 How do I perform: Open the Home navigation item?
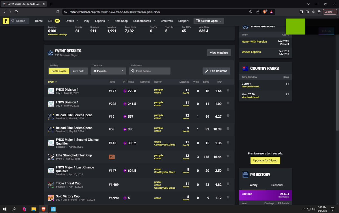39,21
